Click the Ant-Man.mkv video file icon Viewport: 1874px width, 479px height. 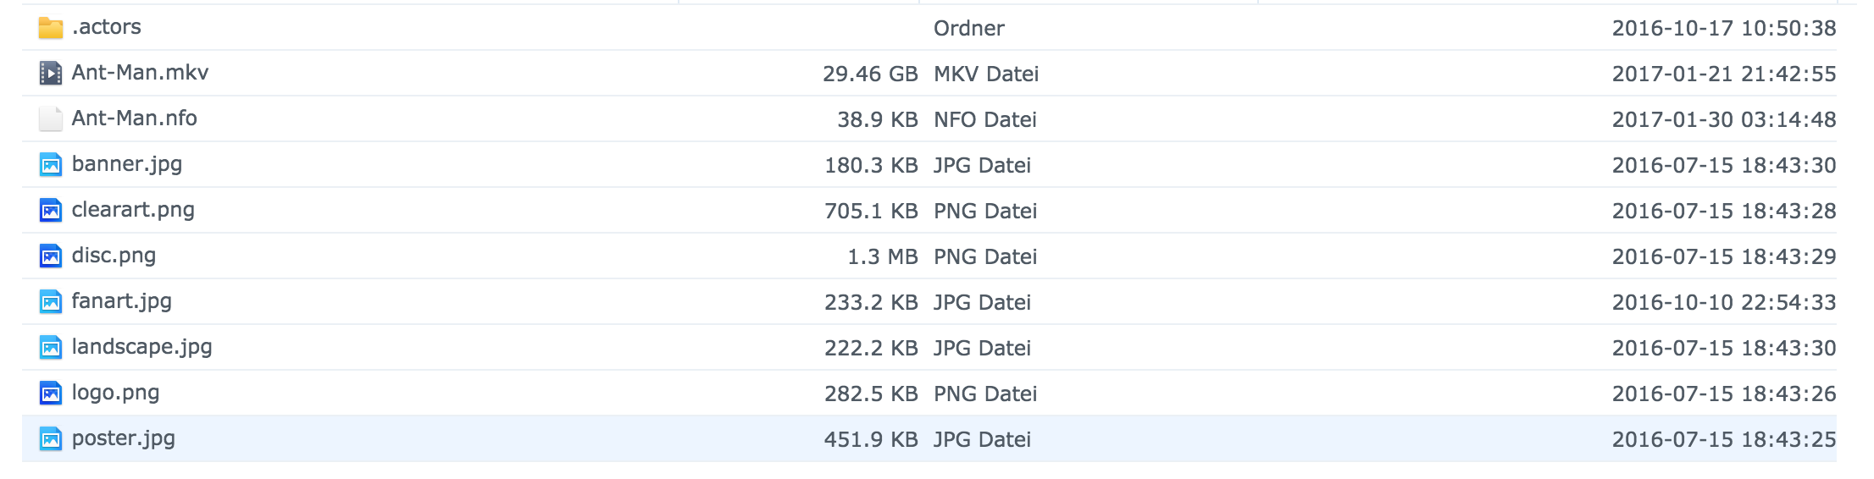click(51, 74)
